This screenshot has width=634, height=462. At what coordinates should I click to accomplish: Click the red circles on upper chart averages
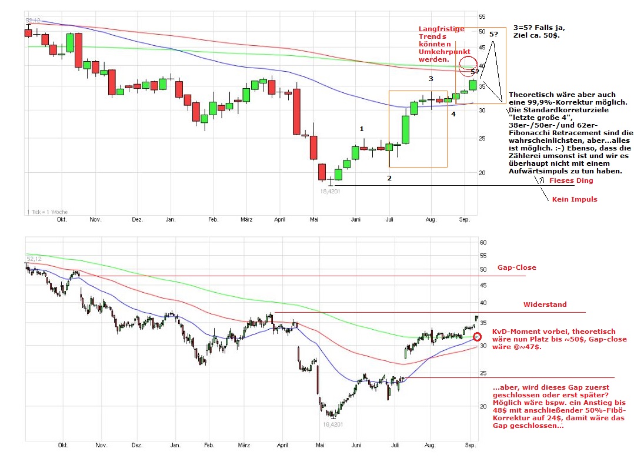[x=468, y=65]
